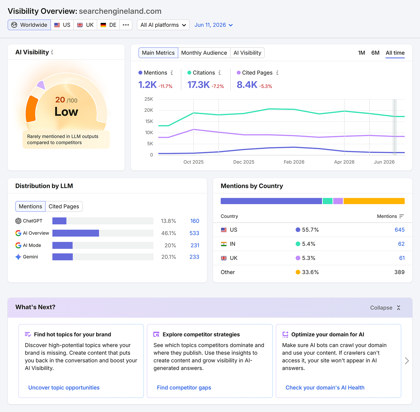
Task: Click the DE flag icon in location bar
Action: coord(103,25)
